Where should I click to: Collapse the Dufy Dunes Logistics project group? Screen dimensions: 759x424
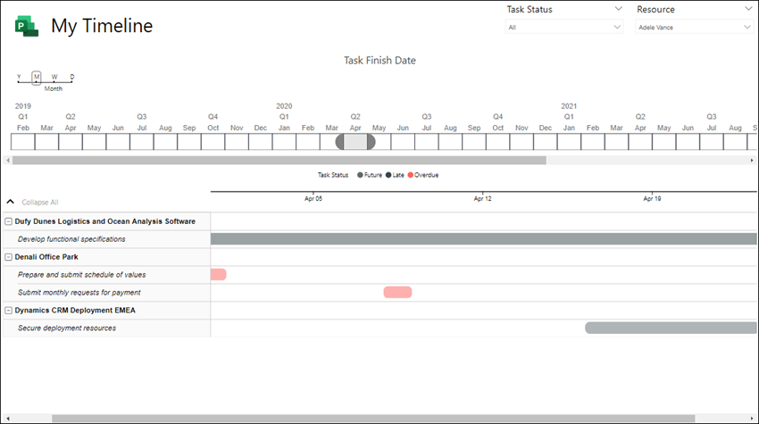pyautogui.click(x=8, y=221)
